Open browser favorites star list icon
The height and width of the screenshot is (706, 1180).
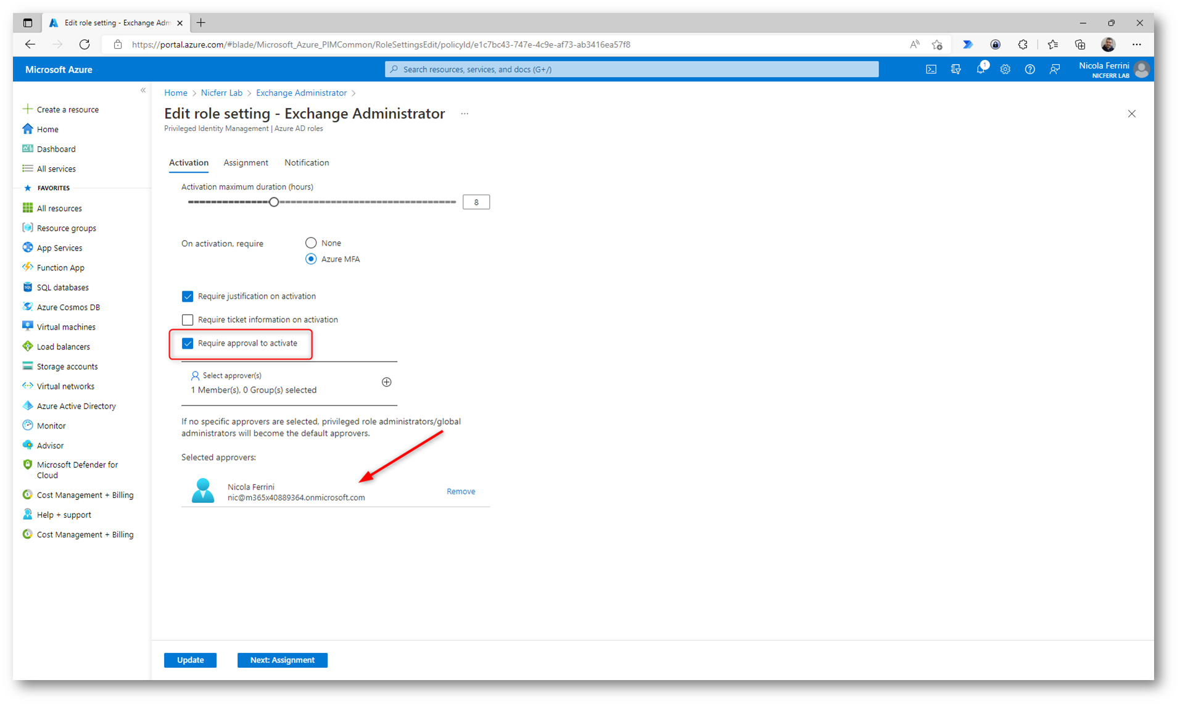(x=1052, y=44)
